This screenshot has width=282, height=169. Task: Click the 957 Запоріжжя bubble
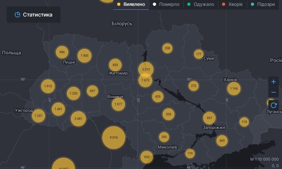click(209, 118)
